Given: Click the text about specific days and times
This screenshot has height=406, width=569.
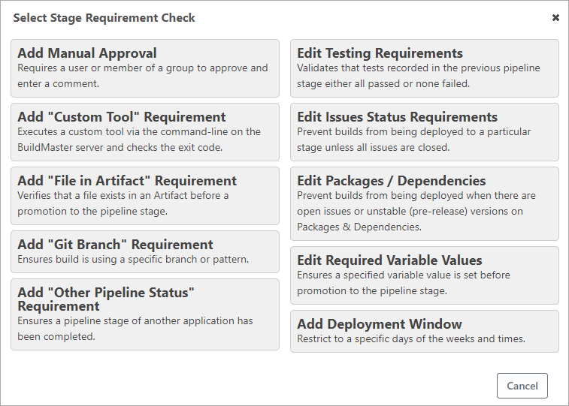Looking at the screenshot, I should coord(410,338).
